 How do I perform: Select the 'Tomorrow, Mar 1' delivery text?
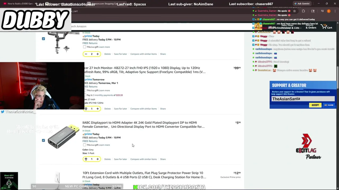click(108, 83)
